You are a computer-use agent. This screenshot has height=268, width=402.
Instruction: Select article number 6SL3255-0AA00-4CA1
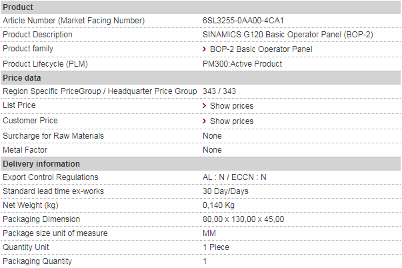(243, 21)
